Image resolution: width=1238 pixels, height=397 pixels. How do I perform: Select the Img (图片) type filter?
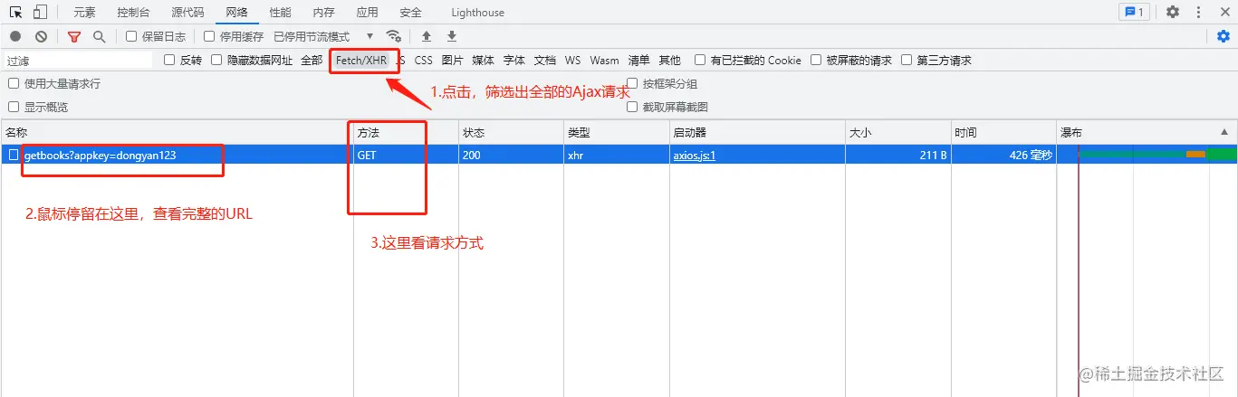click(452, 60)
